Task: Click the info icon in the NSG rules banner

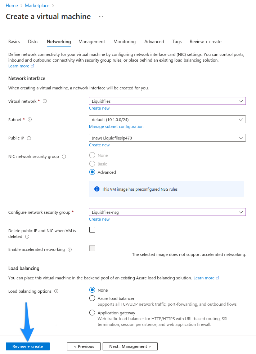Action: 96,189
